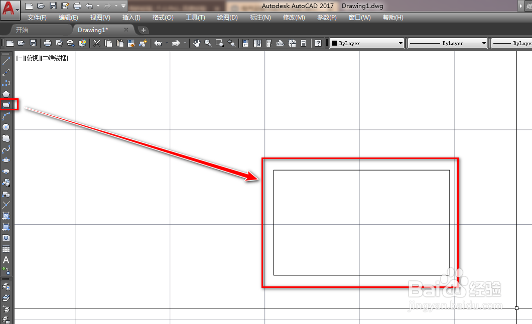This screenshot has width=532, height=324.
Task: Select the Revision Cloud tool
Action: (6, 138)
